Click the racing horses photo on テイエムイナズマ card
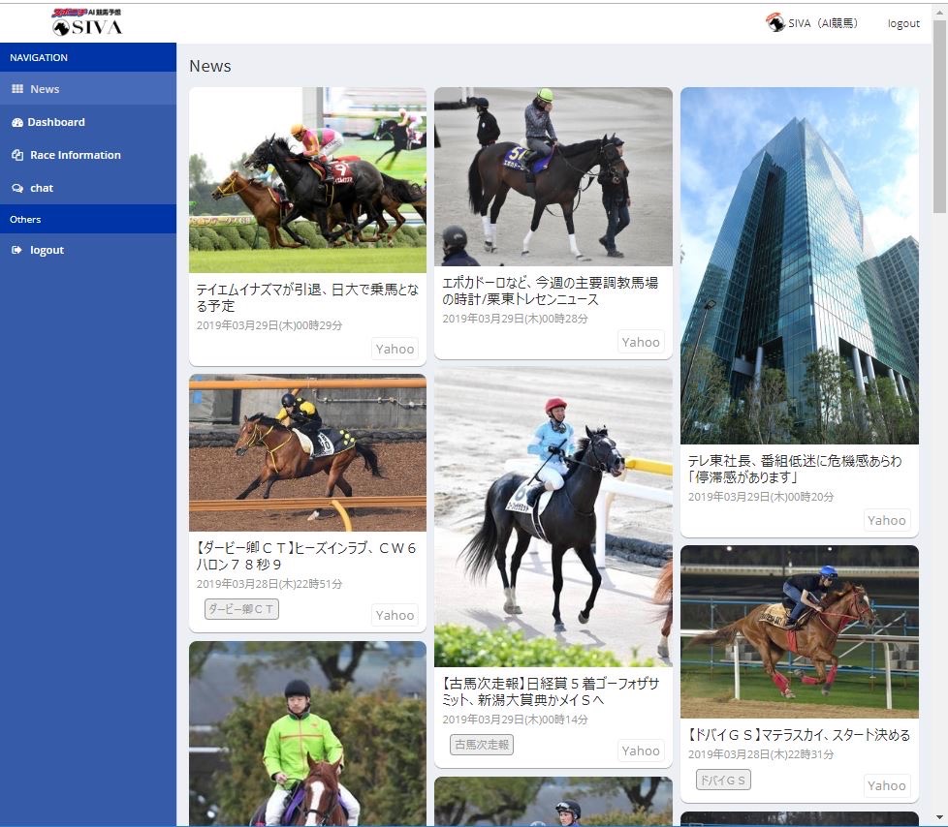The width and height of the screenshot is (948, 827). click(x=307, y=180)
